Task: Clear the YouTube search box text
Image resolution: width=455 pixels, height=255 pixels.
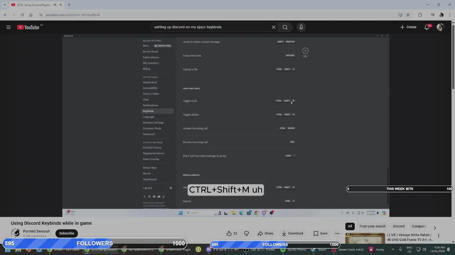Action: coord(274,27)
